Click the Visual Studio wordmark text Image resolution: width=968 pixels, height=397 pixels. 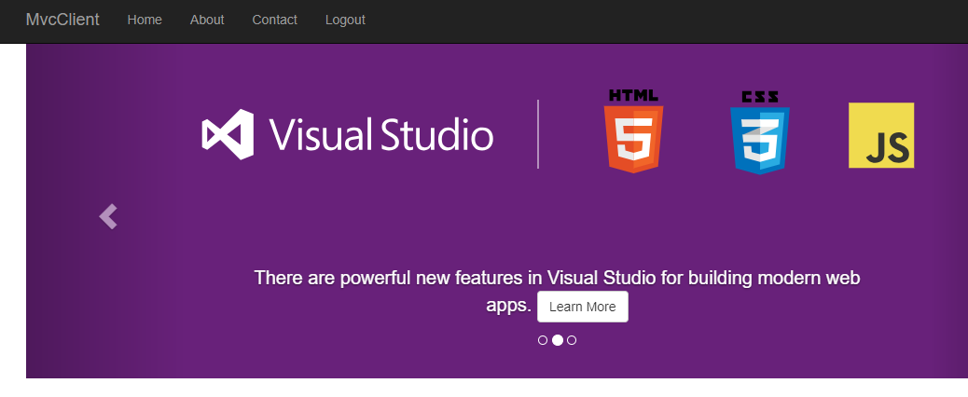tap(381, 136)
